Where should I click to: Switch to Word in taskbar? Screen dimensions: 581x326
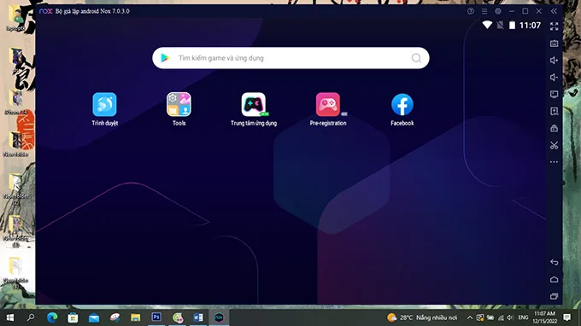(198, 317)
